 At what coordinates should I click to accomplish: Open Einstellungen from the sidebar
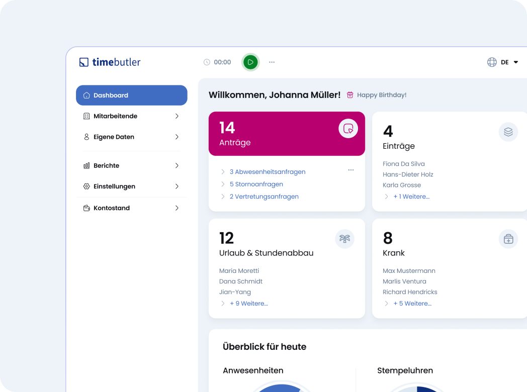tap(114, 186)
